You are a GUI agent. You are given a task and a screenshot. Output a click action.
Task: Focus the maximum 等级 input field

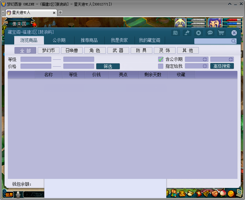[78, 59]
